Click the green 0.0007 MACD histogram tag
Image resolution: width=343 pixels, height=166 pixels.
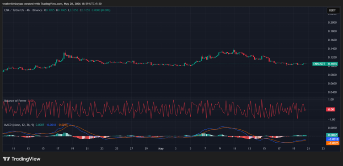[332, 135]
